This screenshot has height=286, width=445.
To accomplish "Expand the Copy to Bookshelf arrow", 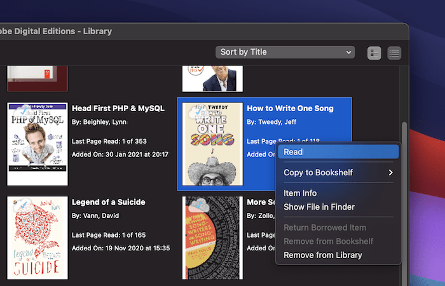I will tap(390, 172).
